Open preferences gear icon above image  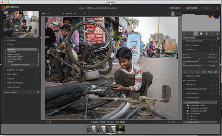180,14
